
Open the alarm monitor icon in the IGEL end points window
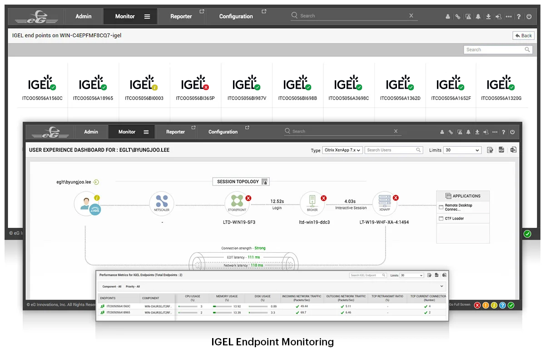coord(468,16)
